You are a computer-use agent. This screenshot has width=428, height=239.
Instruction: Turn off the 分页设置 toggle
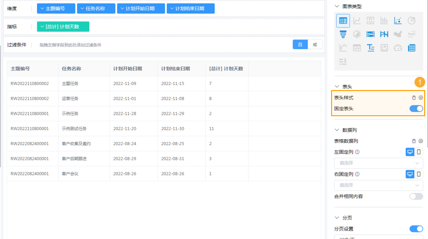[x=416, y=229]
